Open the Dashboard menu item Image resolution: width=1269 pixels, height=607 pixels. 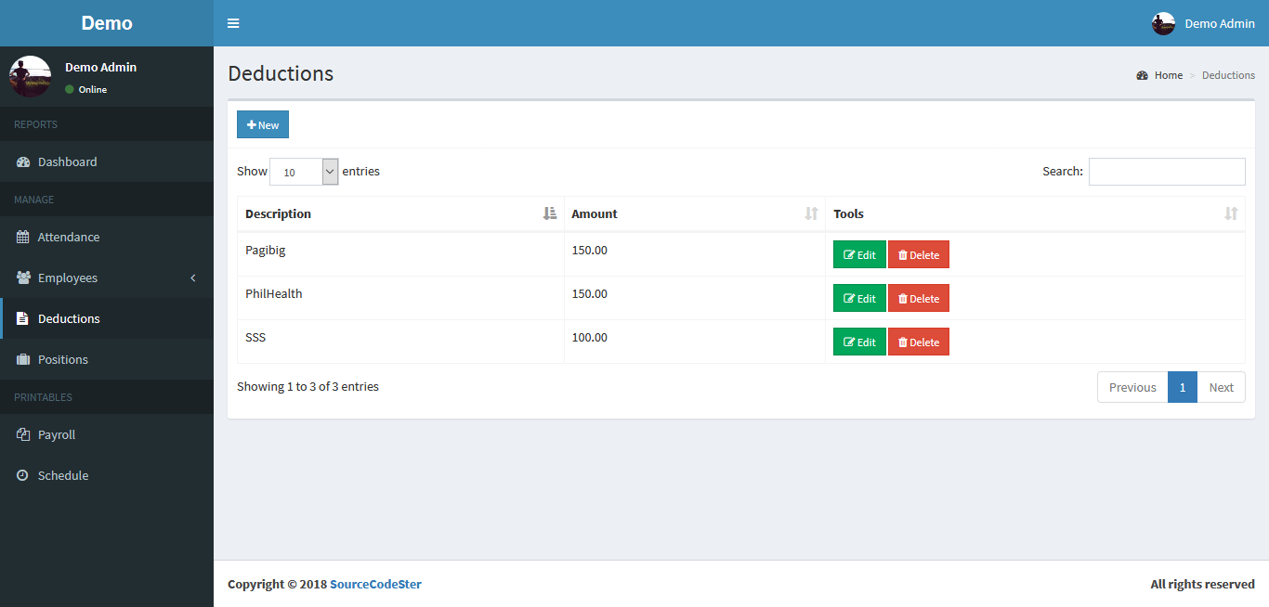point(107,161)
